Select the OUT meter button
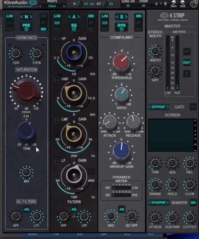 [187, 62]
